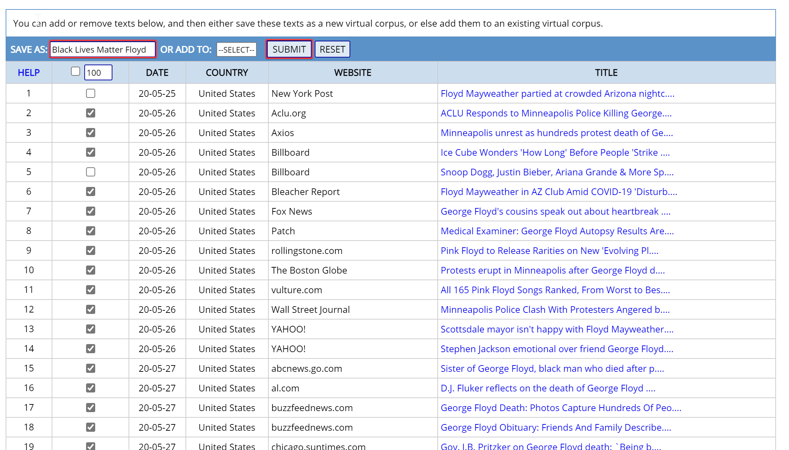This screenshot has width=789, height=450.
Task: Uncheck the Fox News row checkbox
Action: point(91,211)
